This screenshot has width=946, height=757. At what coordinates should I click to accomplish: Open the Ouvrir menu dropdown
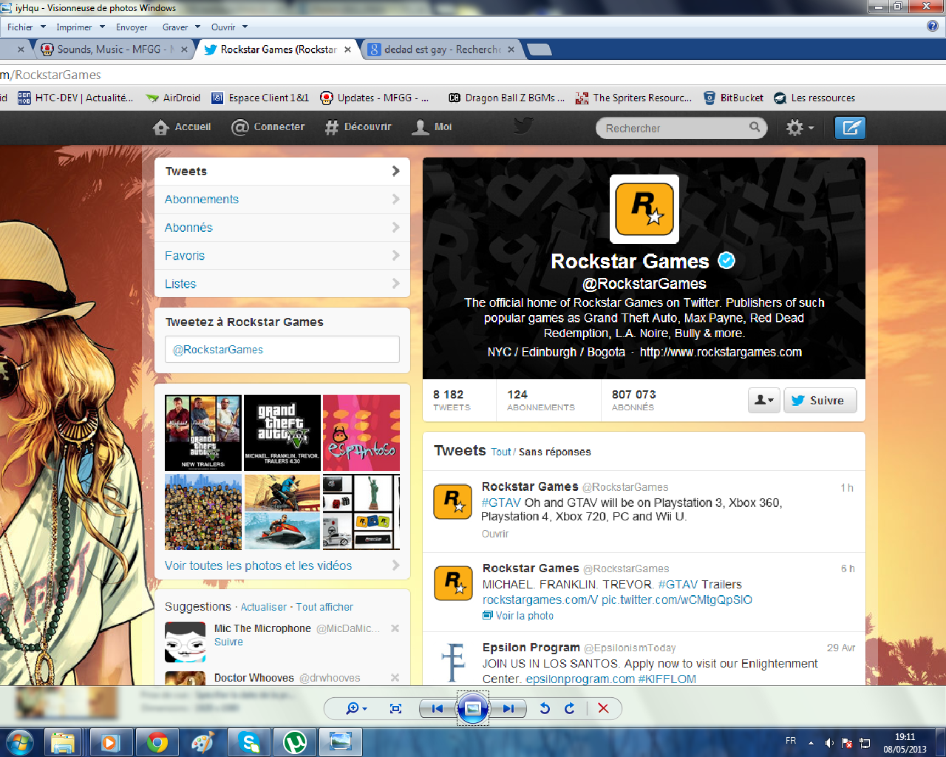[229, 27]
